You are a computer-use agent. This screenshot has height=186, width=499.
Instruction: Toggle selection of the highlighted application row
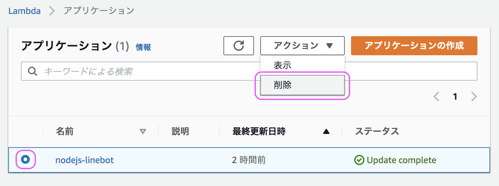tap(25, 160)
